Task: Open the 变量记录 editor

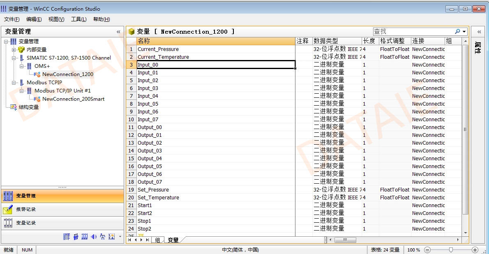Action: 62,223
